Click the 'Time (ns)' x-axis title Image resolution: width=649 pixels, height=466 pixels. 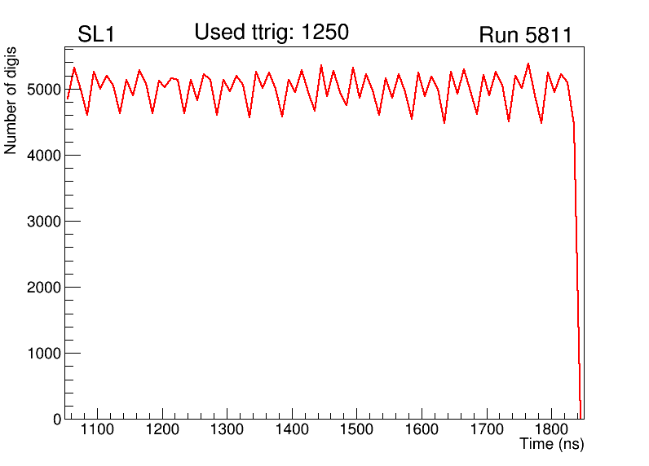(x=552, y=445)
